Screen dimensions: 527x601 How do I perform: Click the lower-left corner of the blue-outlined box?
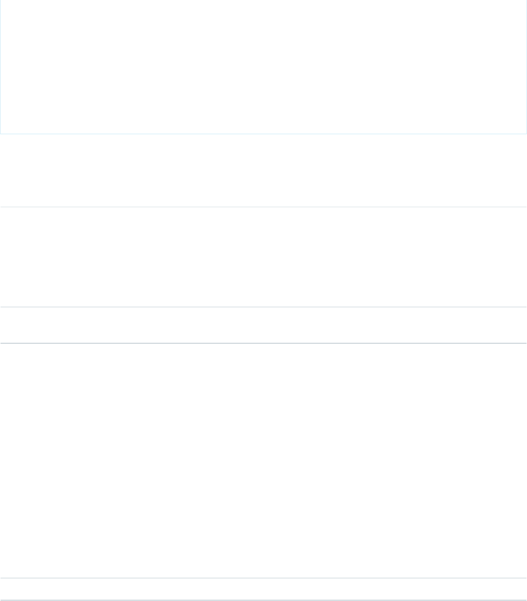coord(1,134)
